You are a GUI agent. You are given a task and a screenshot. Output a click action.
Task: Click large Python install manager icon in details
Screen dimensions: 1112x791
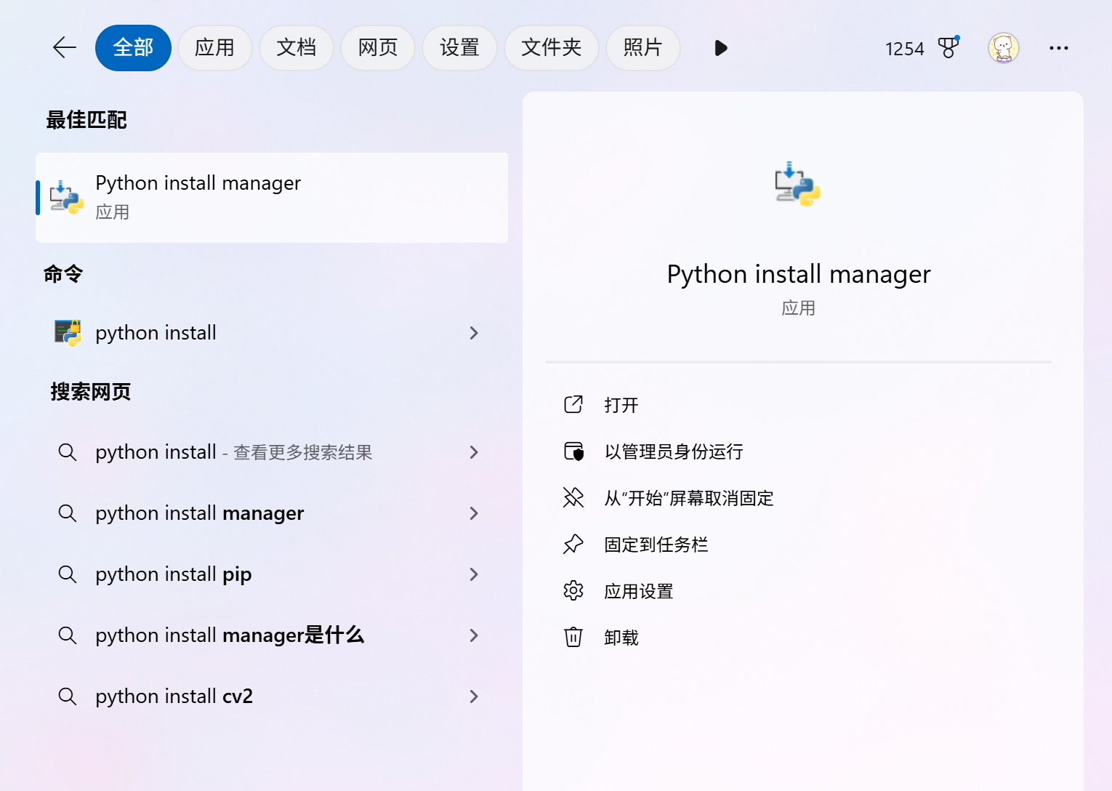point(798,185)
